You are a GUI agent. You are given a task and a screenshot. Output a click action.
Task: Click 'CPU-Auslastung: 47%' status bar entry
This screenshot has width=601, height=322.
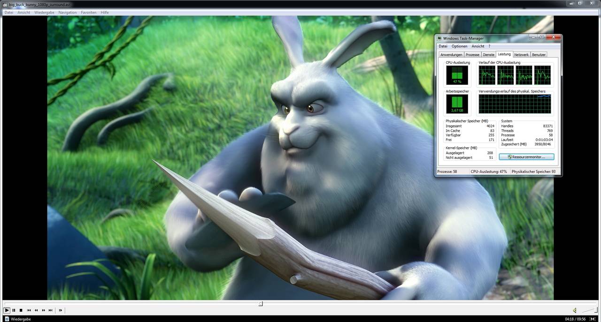click(489, 172)
